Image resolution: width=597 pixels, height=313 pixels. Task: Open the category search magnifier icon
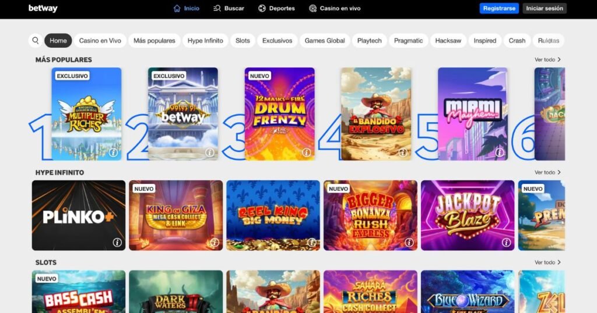pos(36,40)
